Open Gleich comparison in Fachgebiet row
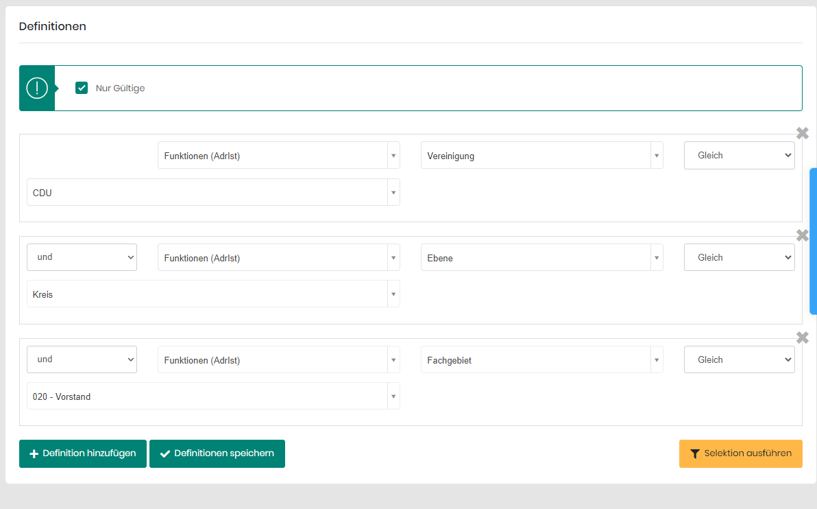The image size is (817, 509). click(x=739, y=359)
